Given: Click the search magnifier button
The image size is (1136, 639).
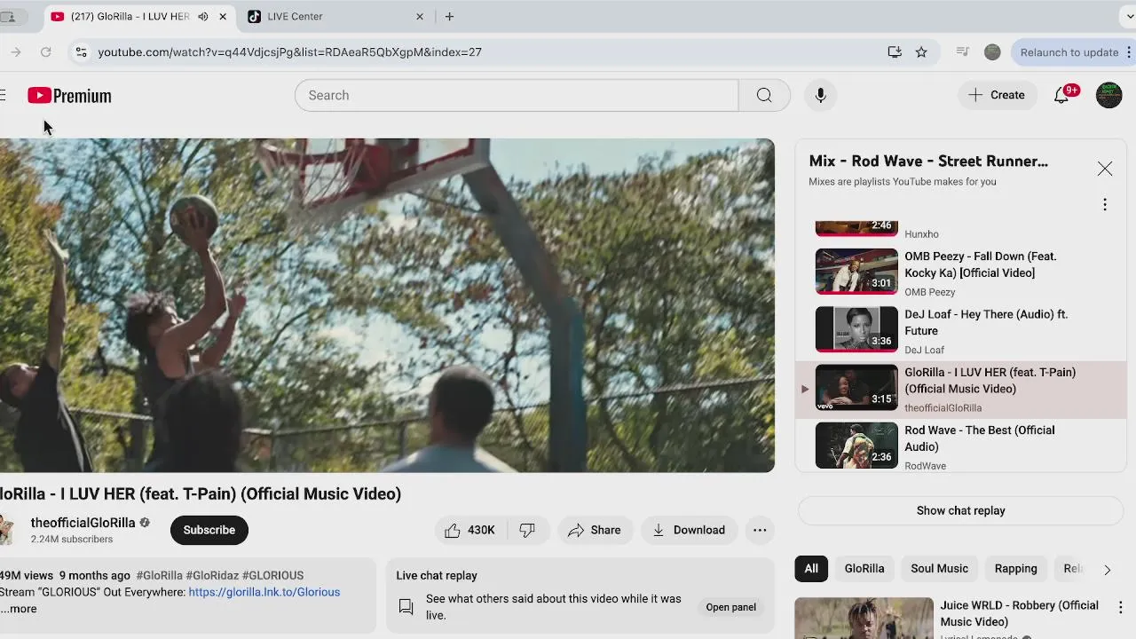Looking at the screenshot, I should (764, 95).
